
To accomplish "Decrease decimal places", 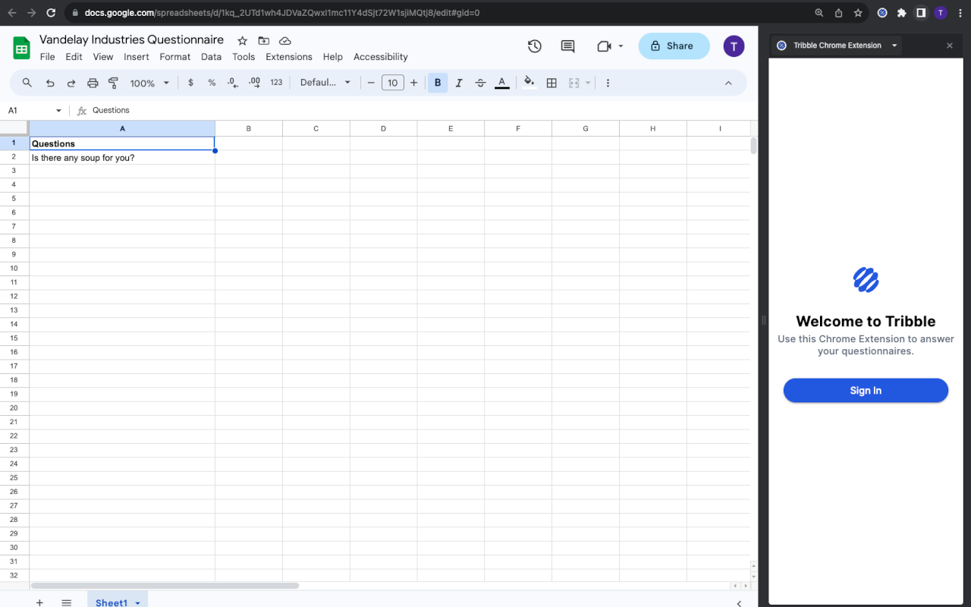I will click(233, 82).
